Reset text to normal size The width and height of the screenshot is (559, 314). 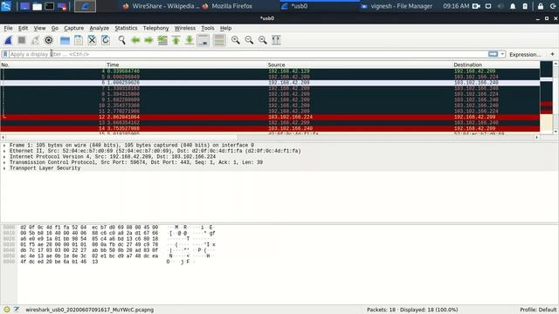262,40
